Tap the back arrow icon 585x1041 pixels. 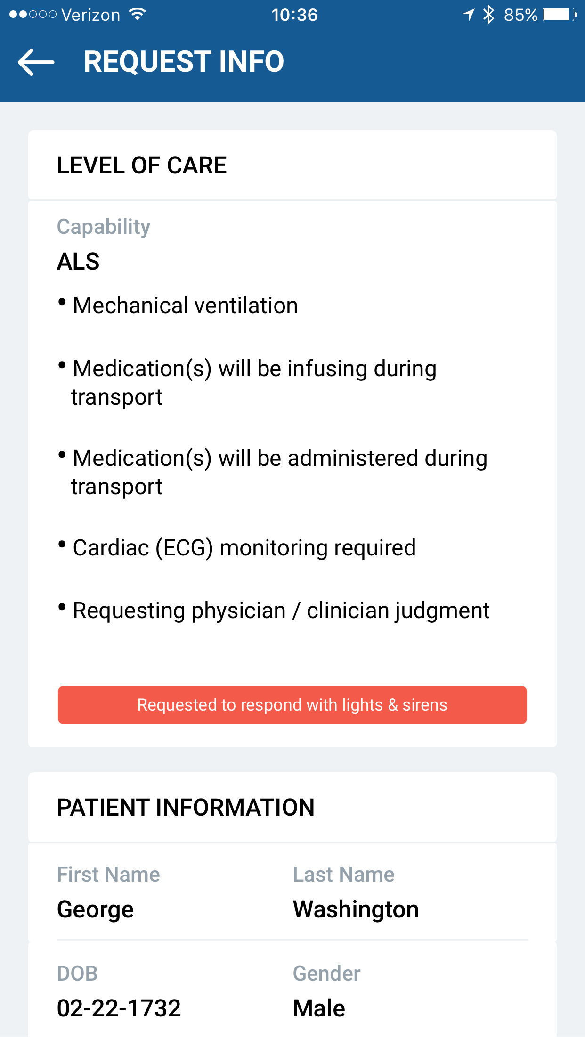tap(36, 62)
